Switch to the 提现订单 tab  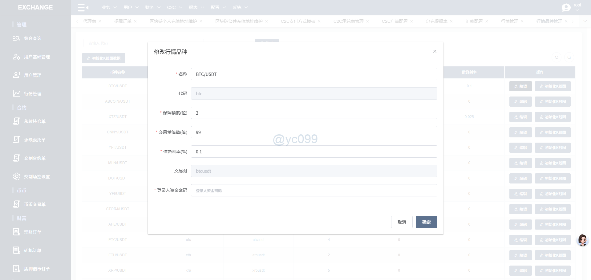123,21
